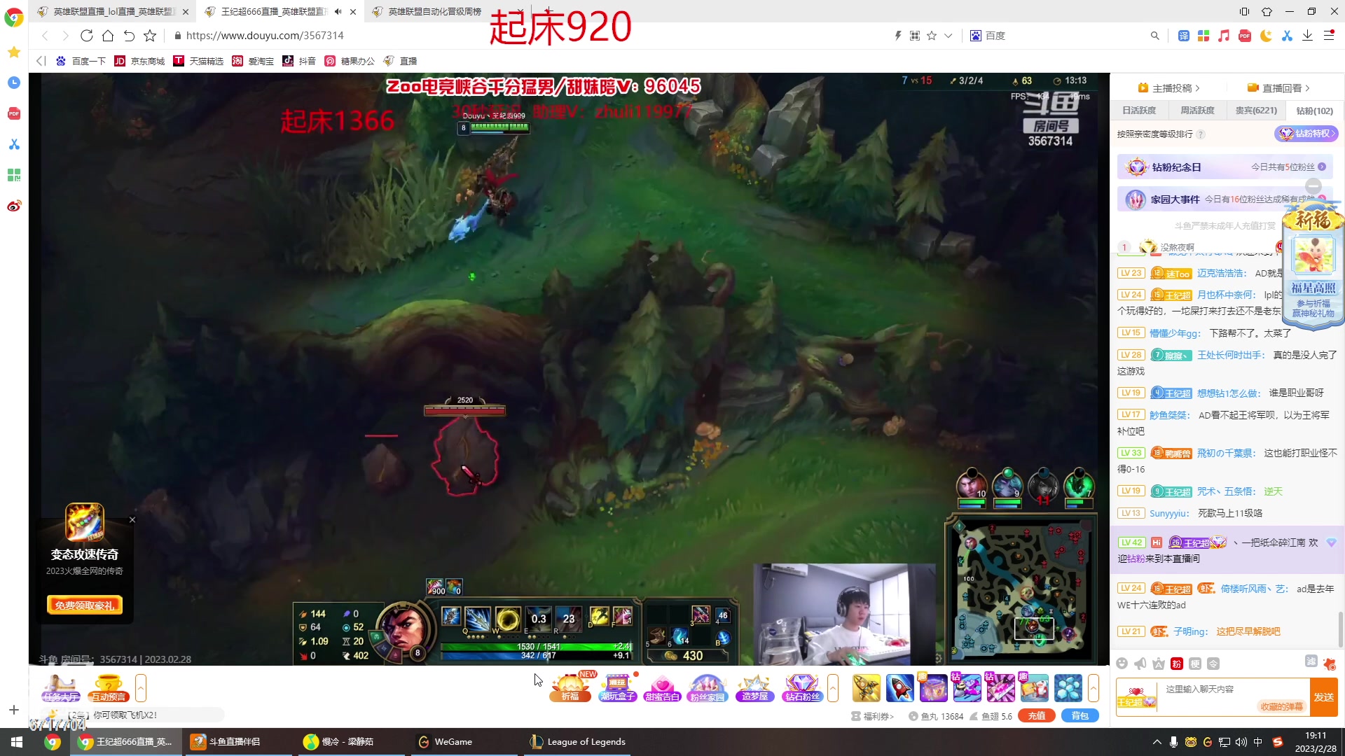Click the orange 充值 recharge button
The width and height of the screenshot is (1345, 756).
pos(1037,716)
